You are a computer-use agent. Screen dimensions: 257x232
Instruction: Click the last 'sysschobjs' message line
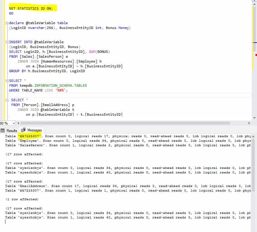pos(128,217)
